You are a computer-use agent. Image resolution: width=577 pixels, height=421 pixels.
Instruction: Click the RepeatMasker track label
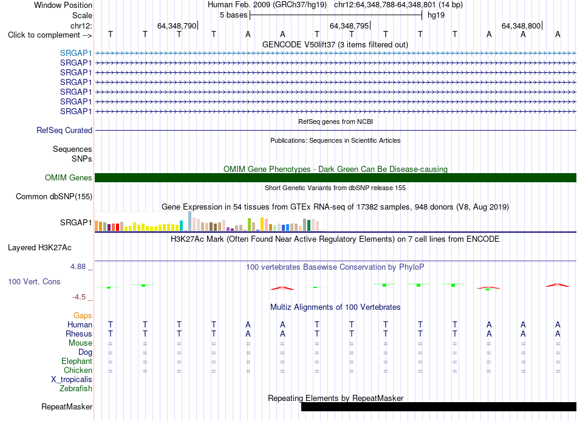point(67,406)
